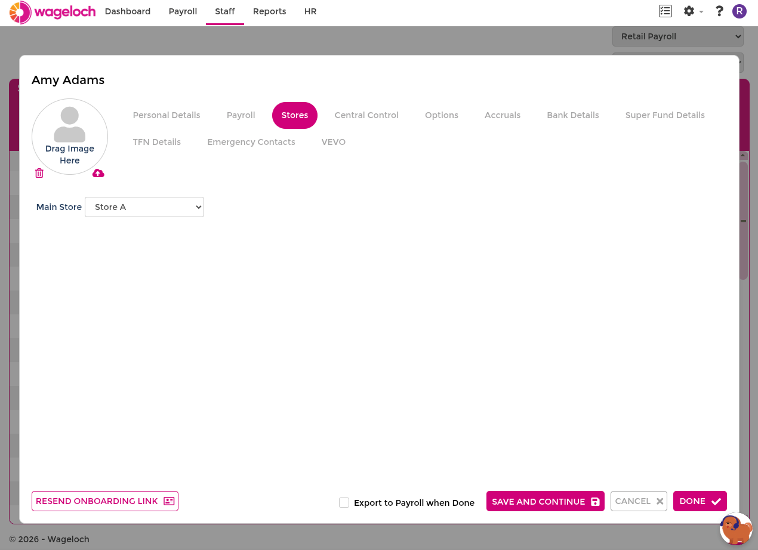
Task: Click the background list scrollbar
Action: [744, 221]
